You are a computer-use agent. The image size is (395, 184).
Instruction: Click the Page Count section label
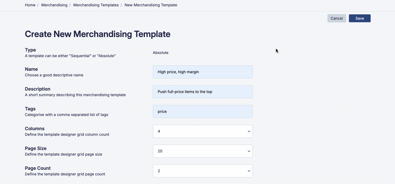click(38, 168)
